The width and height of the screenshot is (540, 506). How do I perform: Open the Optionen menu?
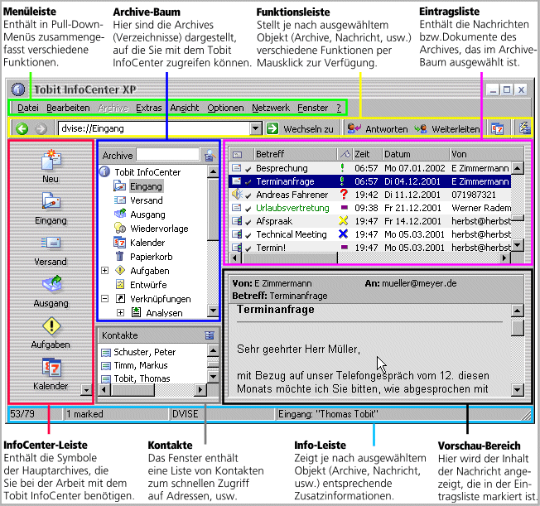click(x=225, y=108)
